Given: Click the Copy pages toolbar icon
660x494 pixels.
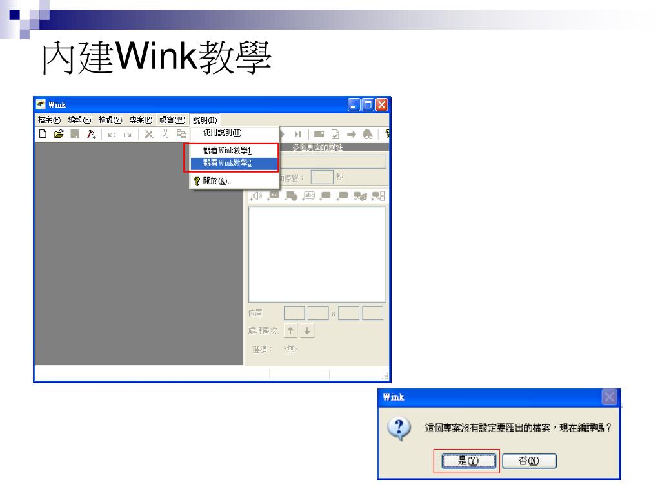Looking at the screenshot, I should 181,134.
